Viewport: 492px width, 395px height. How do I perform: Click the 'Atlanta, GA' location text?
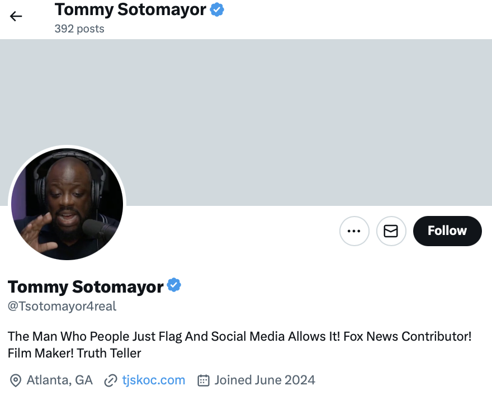coord(59,380)
